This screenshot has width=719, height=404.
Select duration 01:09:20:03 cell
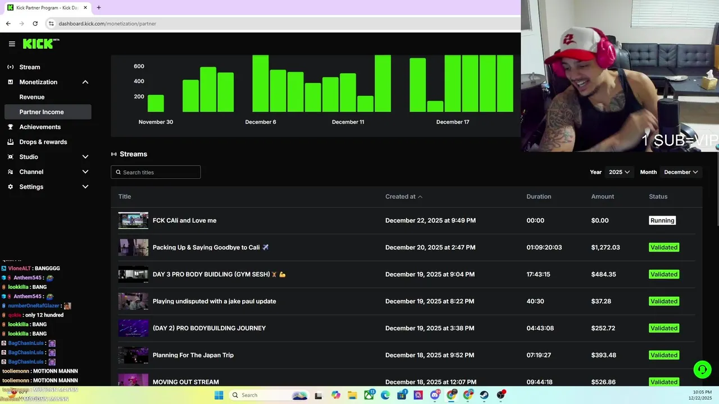point(544,247)
